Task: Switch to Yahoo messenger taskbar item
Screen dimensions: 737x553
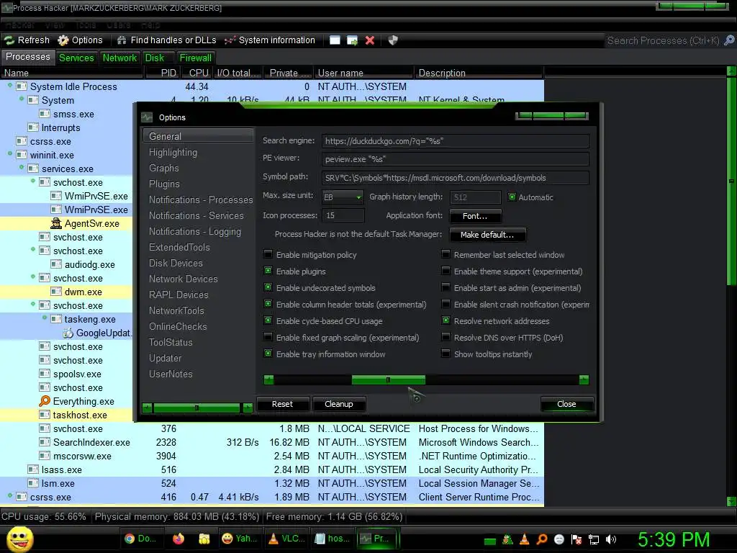Action: click(239, 539)
